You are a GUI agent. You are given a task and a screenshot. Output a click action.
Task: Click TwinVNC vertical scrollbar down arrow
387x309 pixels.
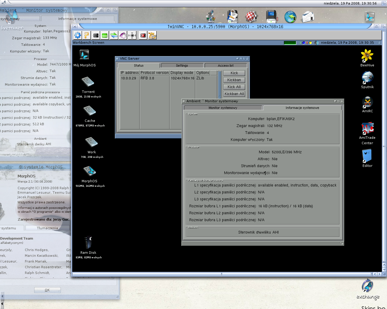(x=384, y=270)
